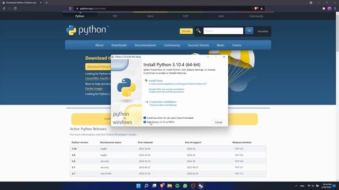Image resolution: width=339 pixels, height=190 pixels.
Task: Open Windows Start menu
Action: click(x=138, y=186)
